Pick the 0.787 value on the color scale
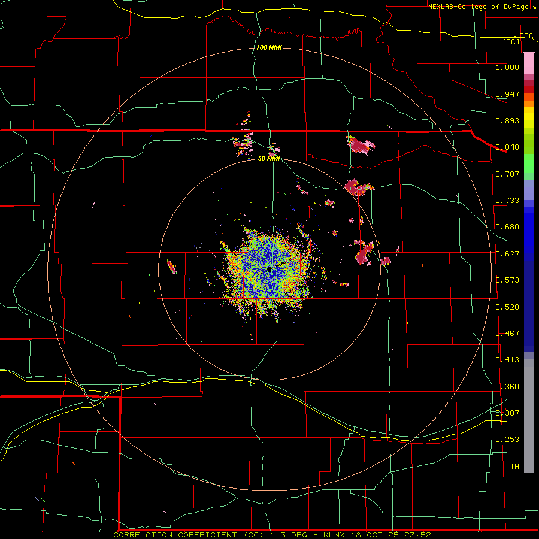The width and height of the screenshot is (539, 539). [507, 174]
